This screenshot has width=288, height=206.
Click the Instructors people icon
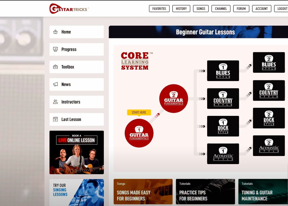click(56, 102)
